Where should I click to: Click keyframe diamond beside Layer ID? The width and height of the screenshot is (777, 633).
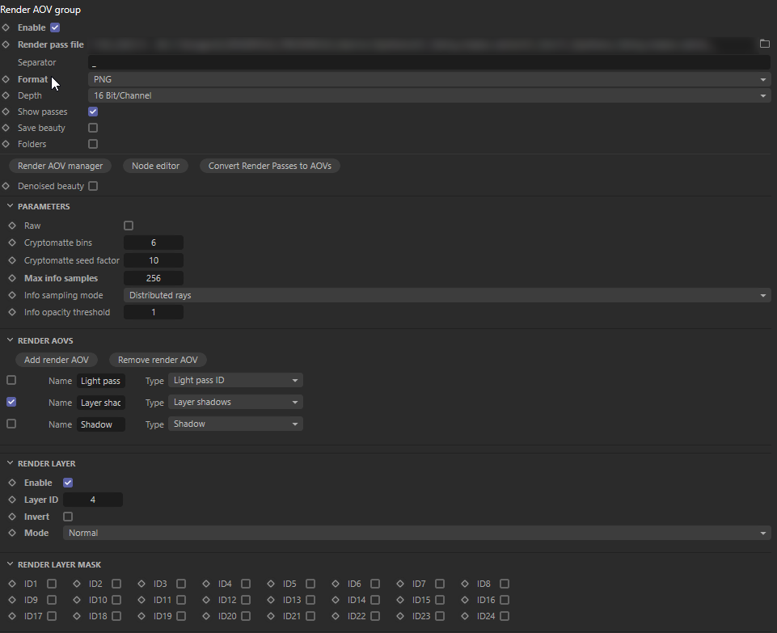coord(12,500)
